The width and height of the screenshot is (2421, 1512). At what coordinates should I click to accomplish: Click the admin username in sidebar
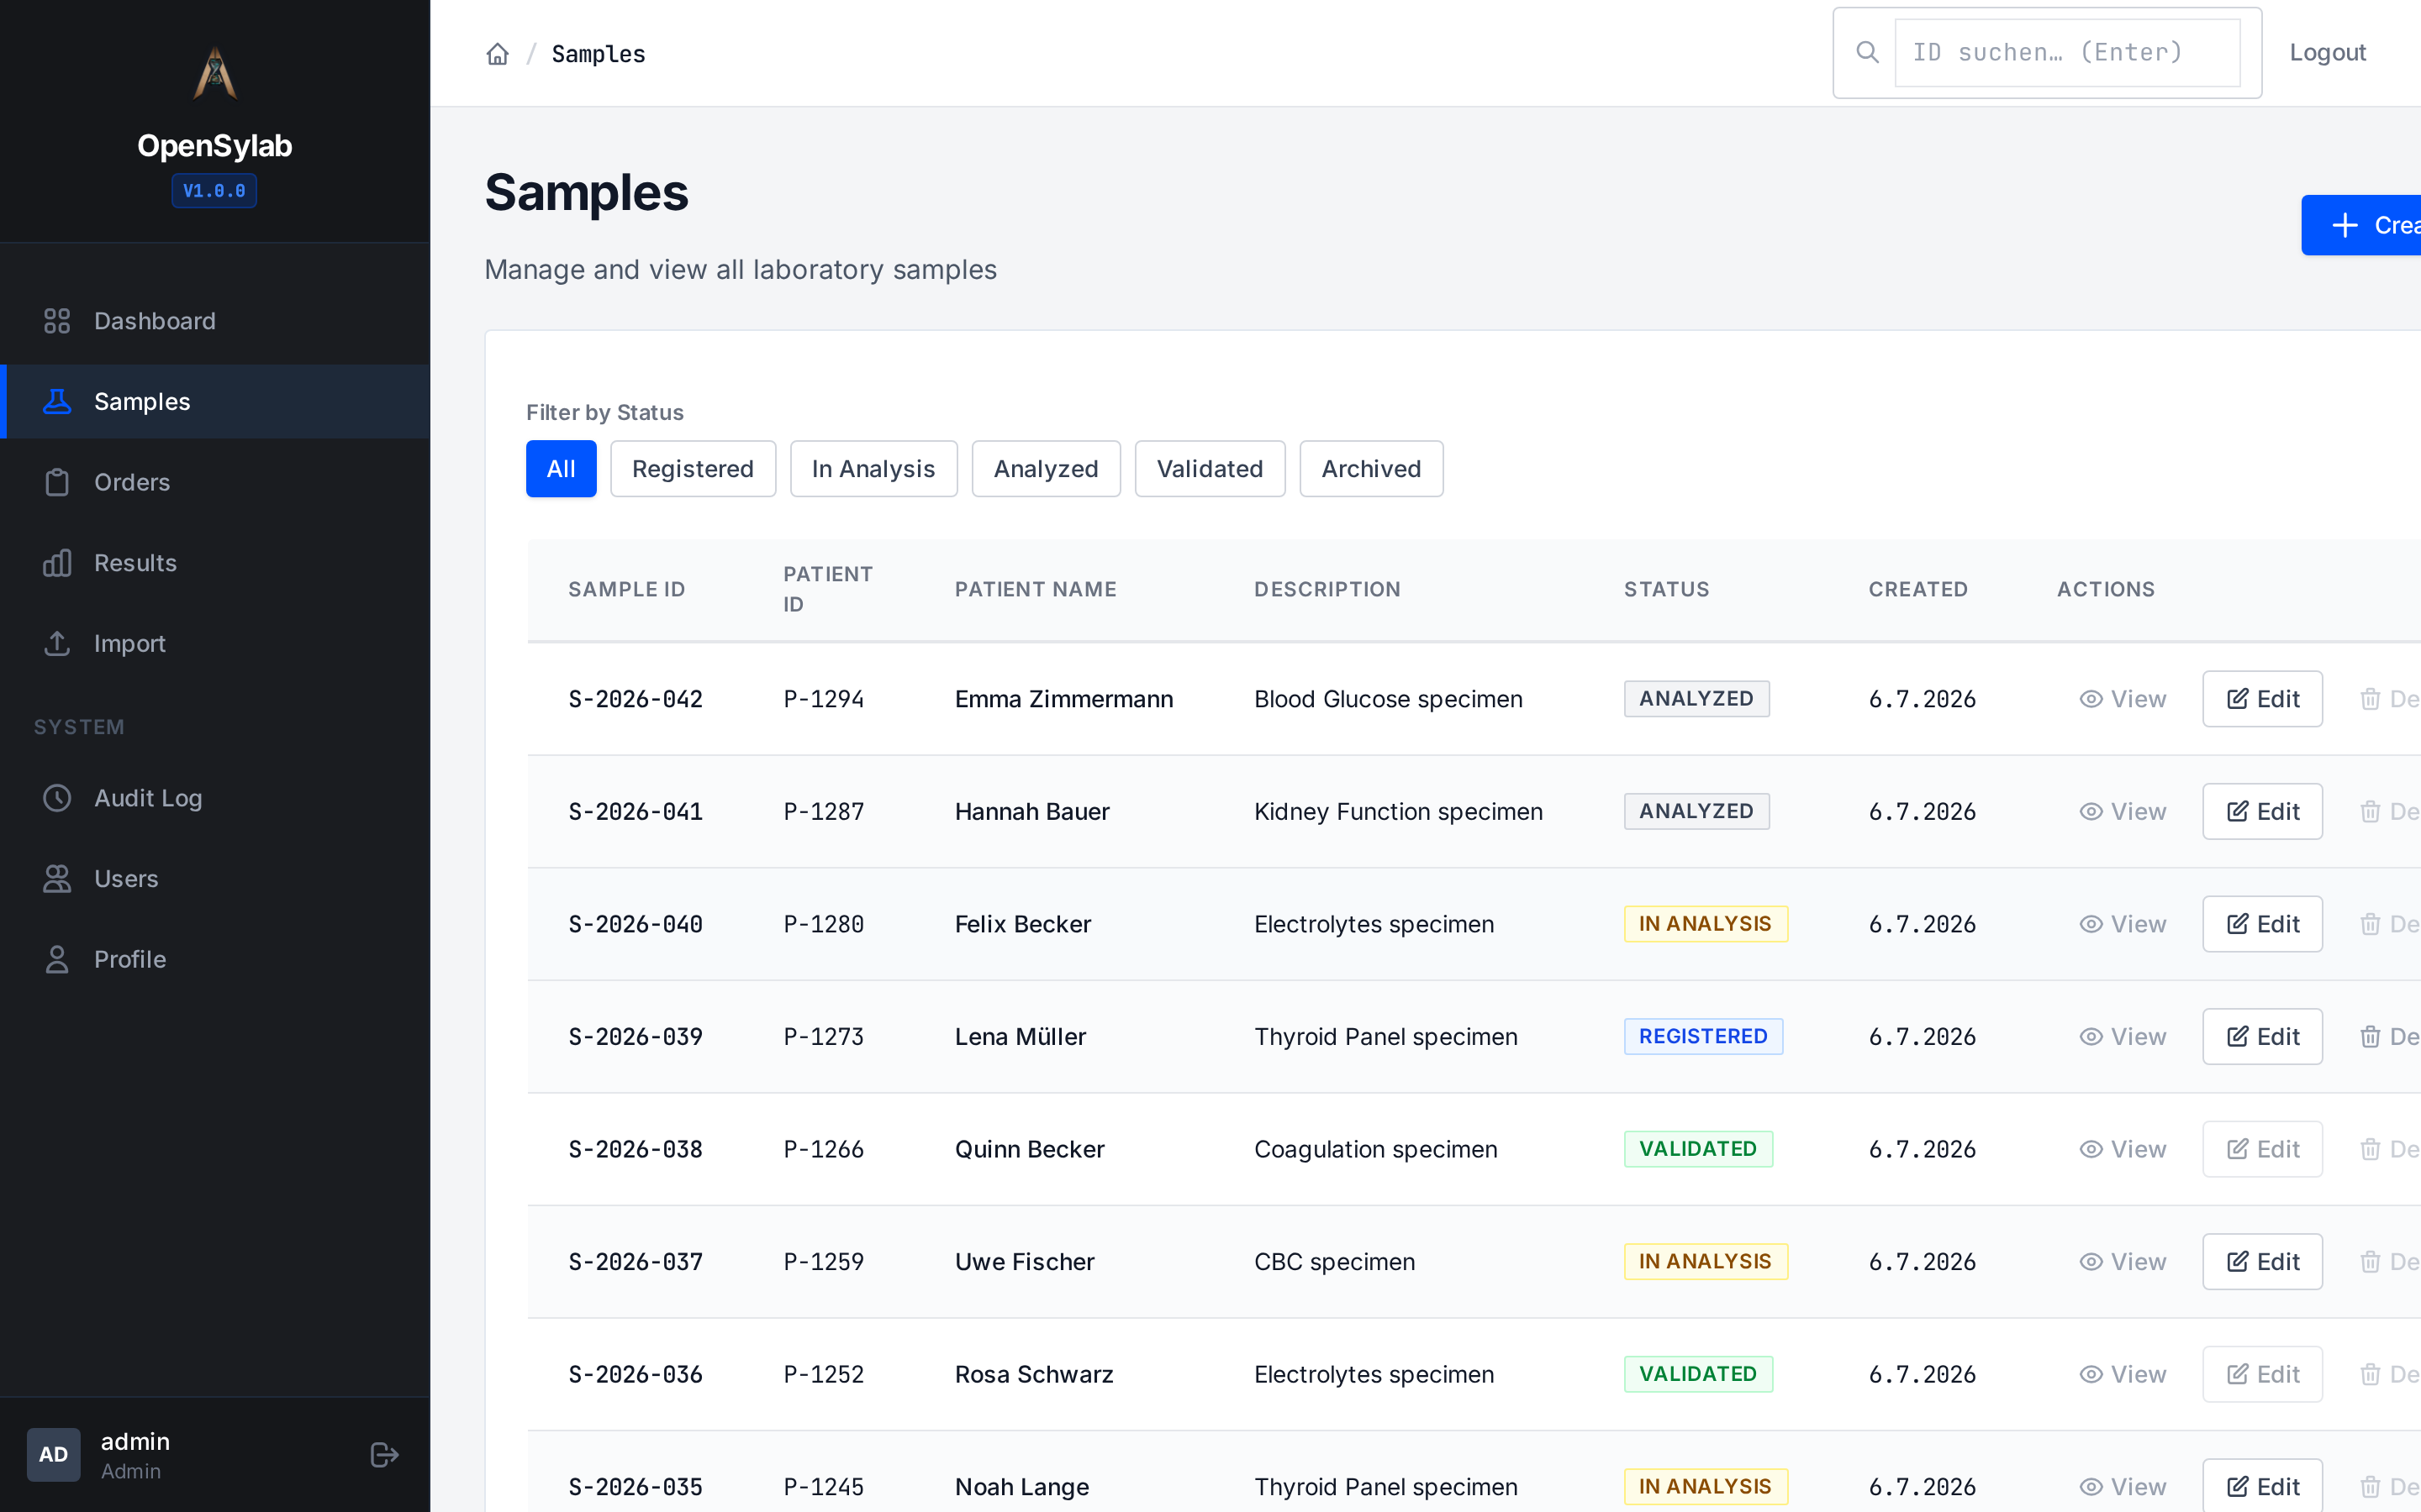coord(135,1441)
